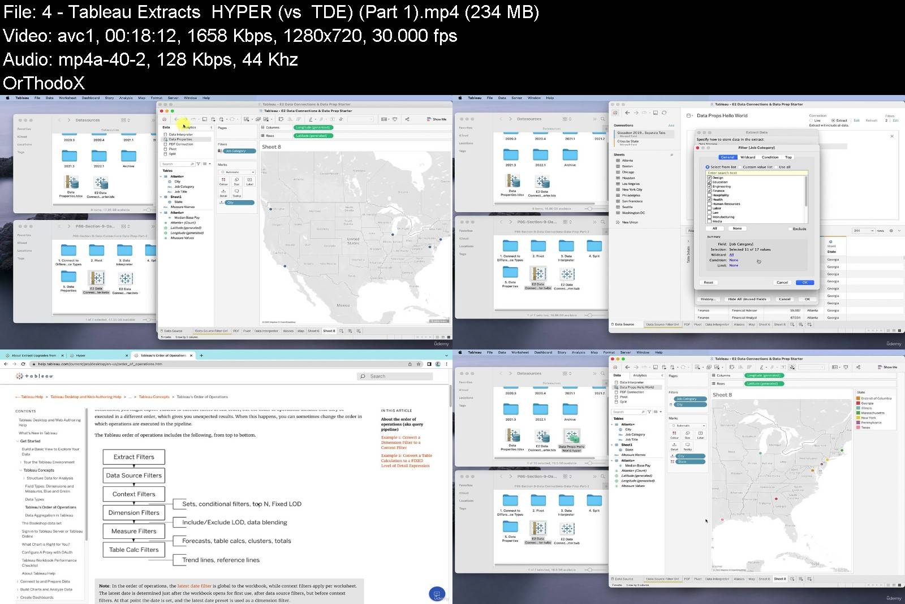
Task: Choose the Live connection radio button
Action: click(x=811, y=120)
